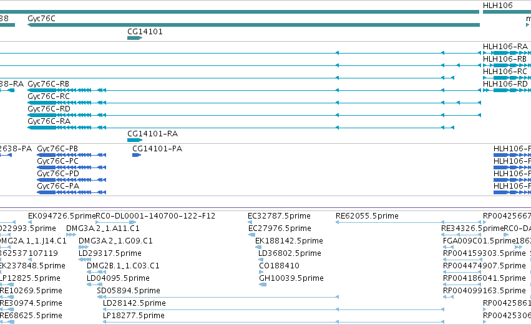Click the CG14101 gene label
Image resolution: width=531 pixels, height=325 pixels.
point(145,32)
